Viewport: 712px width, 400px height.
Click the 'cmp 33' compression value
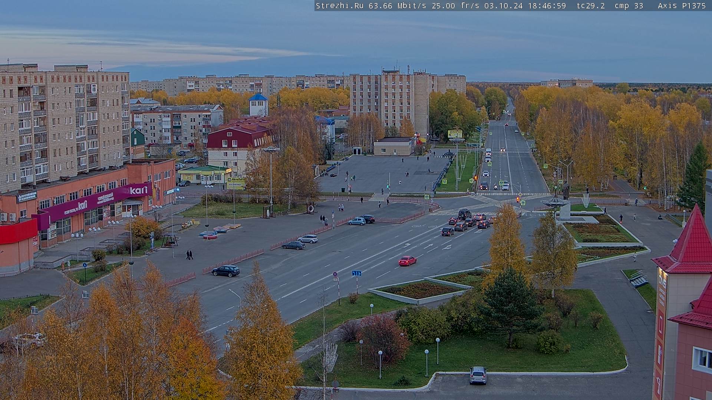[629, 6]
